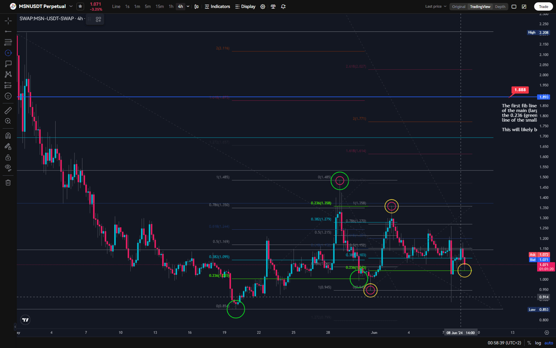The height and width of the screenshot is (348, 556).
Task: Select the 1s timeframe
Action: tap(127, 7)
